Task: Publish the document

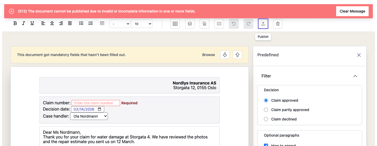Action: (x=263, y=24)
